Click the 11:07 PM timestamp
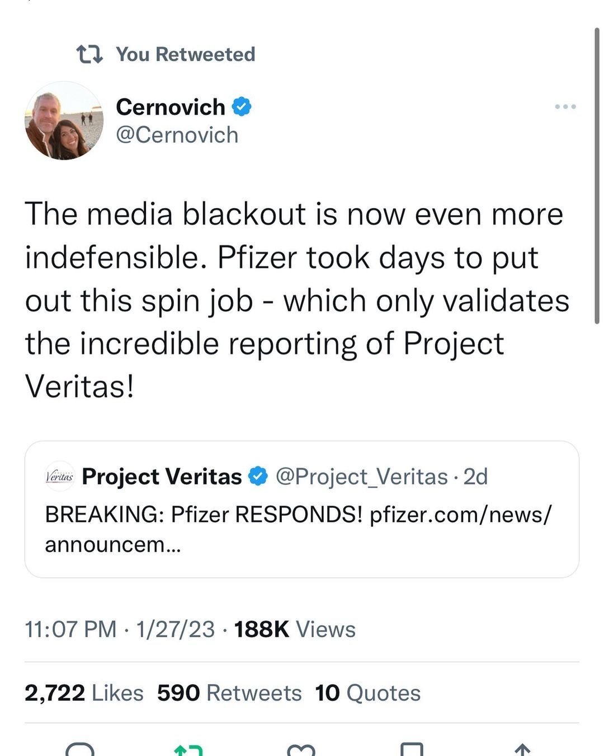The image size is (604, 756). [70, 629]
